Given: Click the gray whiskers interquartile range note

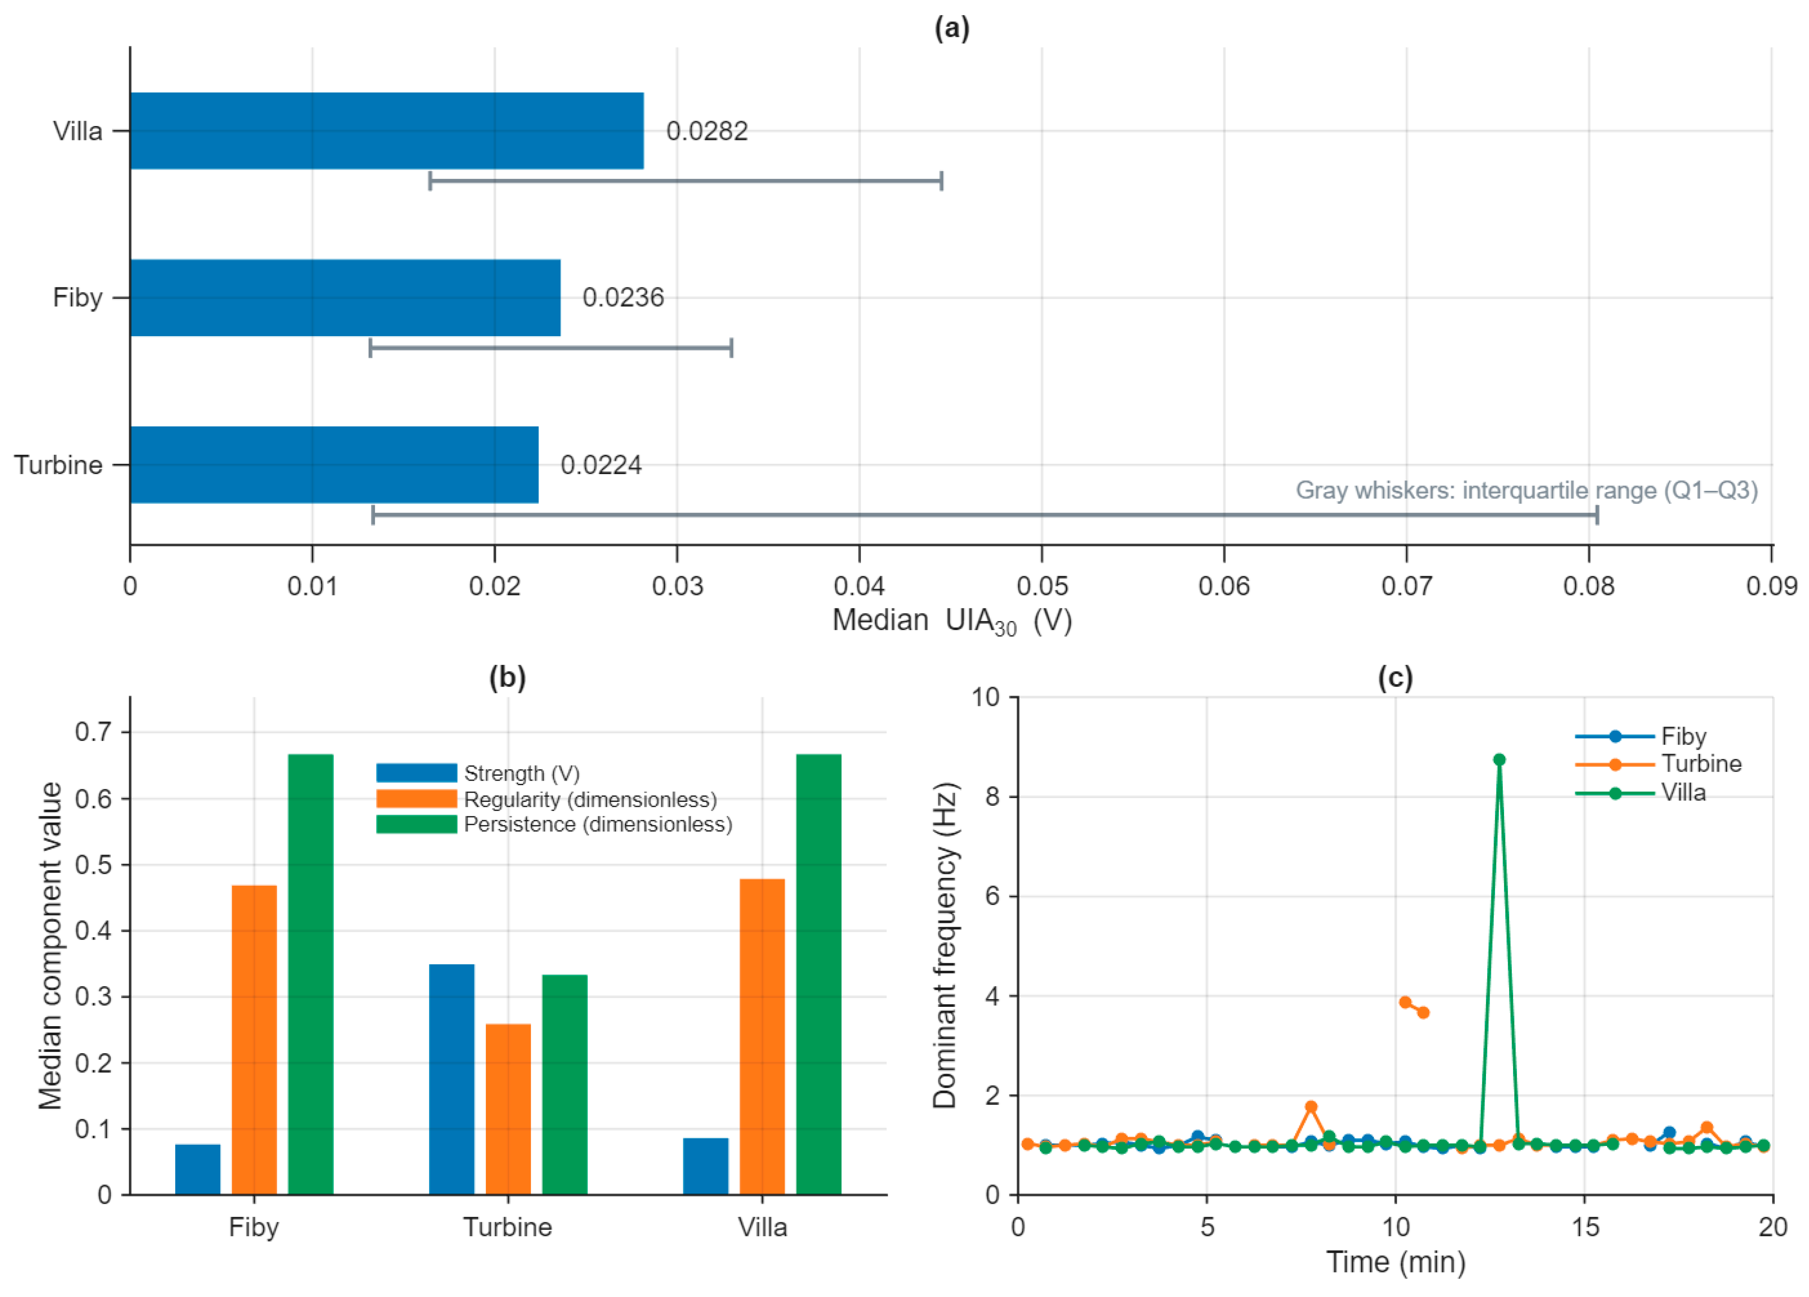Looking at the screenshot, I should [x=1527, y=490].
